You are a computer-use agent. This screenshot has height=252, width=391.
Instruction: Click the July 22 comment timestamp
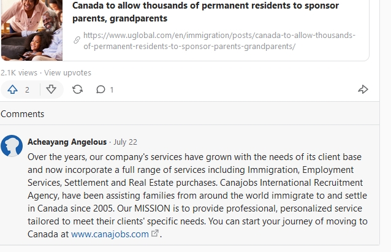[x=125, y=142]
